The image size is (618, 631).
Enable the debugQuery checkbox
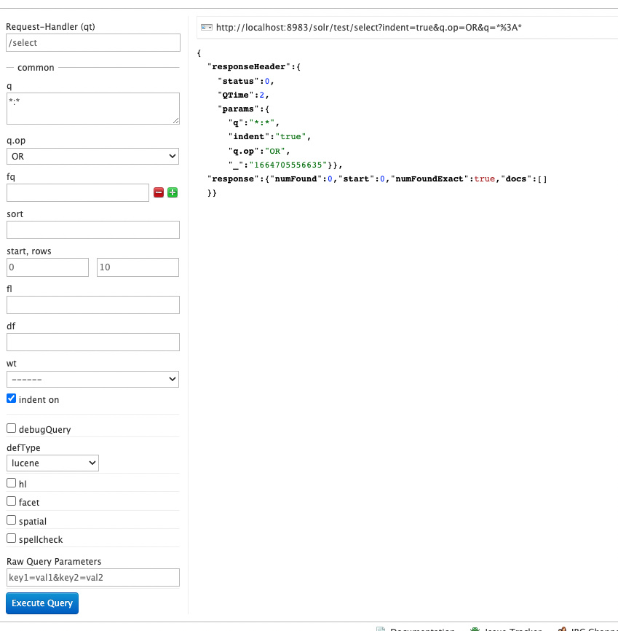(12, 428)
